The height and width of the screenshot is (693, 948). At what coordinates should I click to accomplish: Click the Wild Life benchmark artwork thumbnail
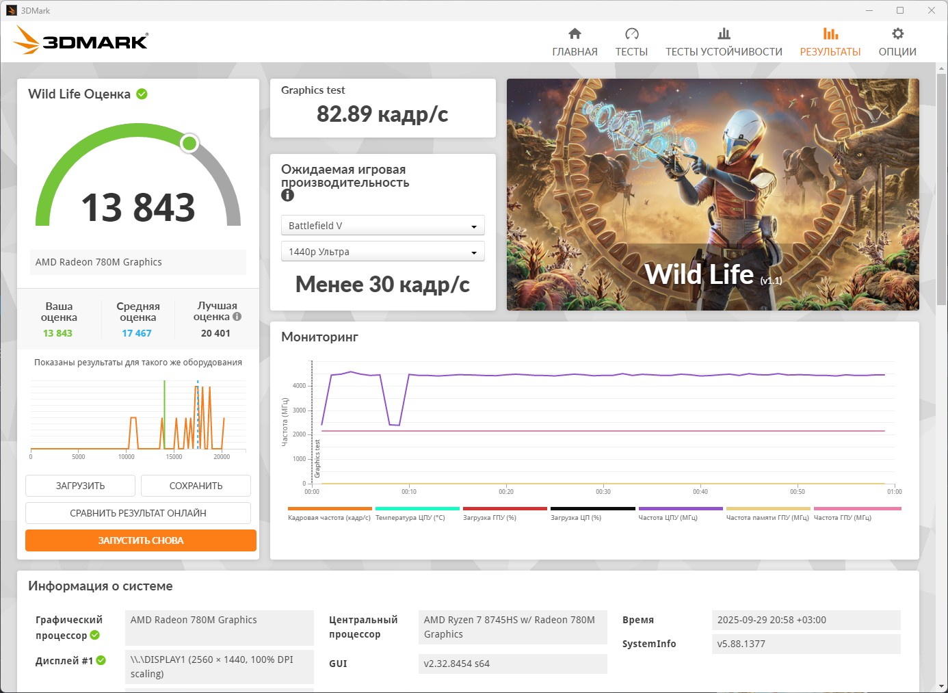click(x=713, y=194)
